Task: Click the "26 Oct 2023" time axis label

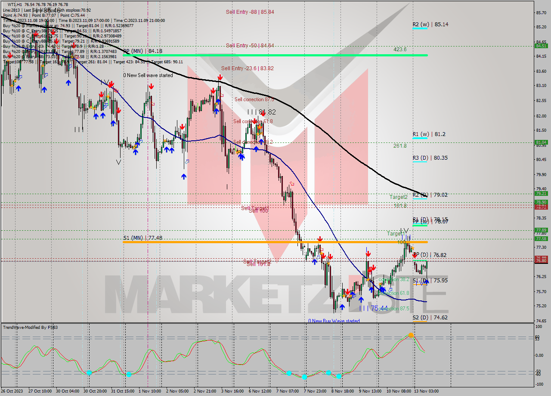Action: click(12, 391)
